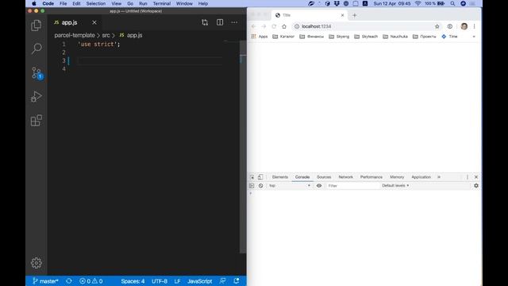Create a live expression with the eye icon
The height and width of the screenshot is (286, 508).
(319, 186)
